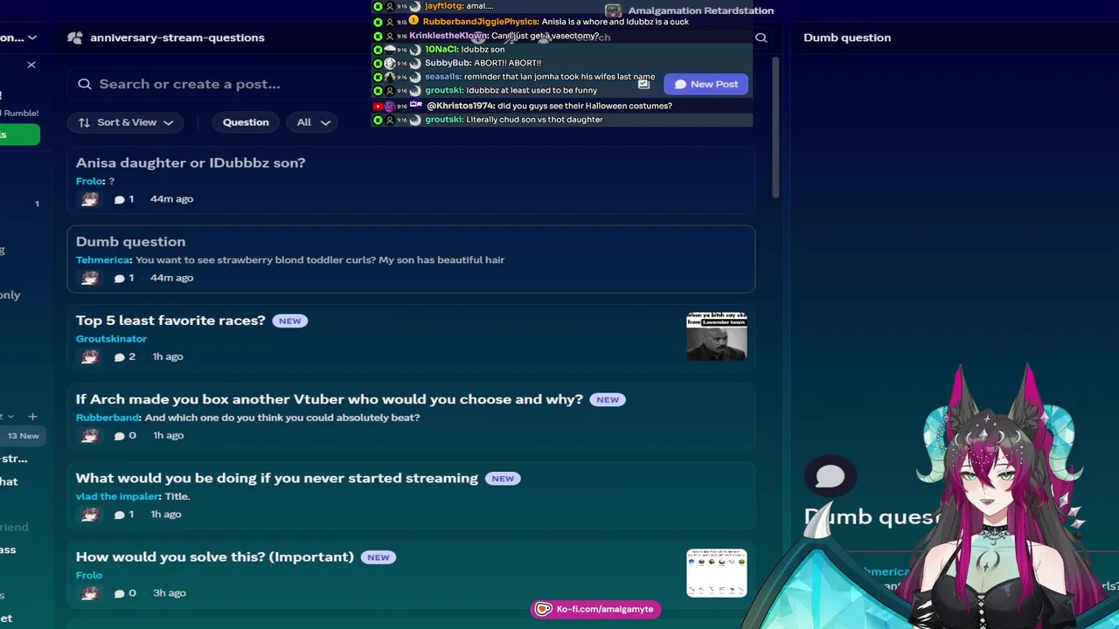Click the thumbnail on How would you solve this post

point(717,573)
